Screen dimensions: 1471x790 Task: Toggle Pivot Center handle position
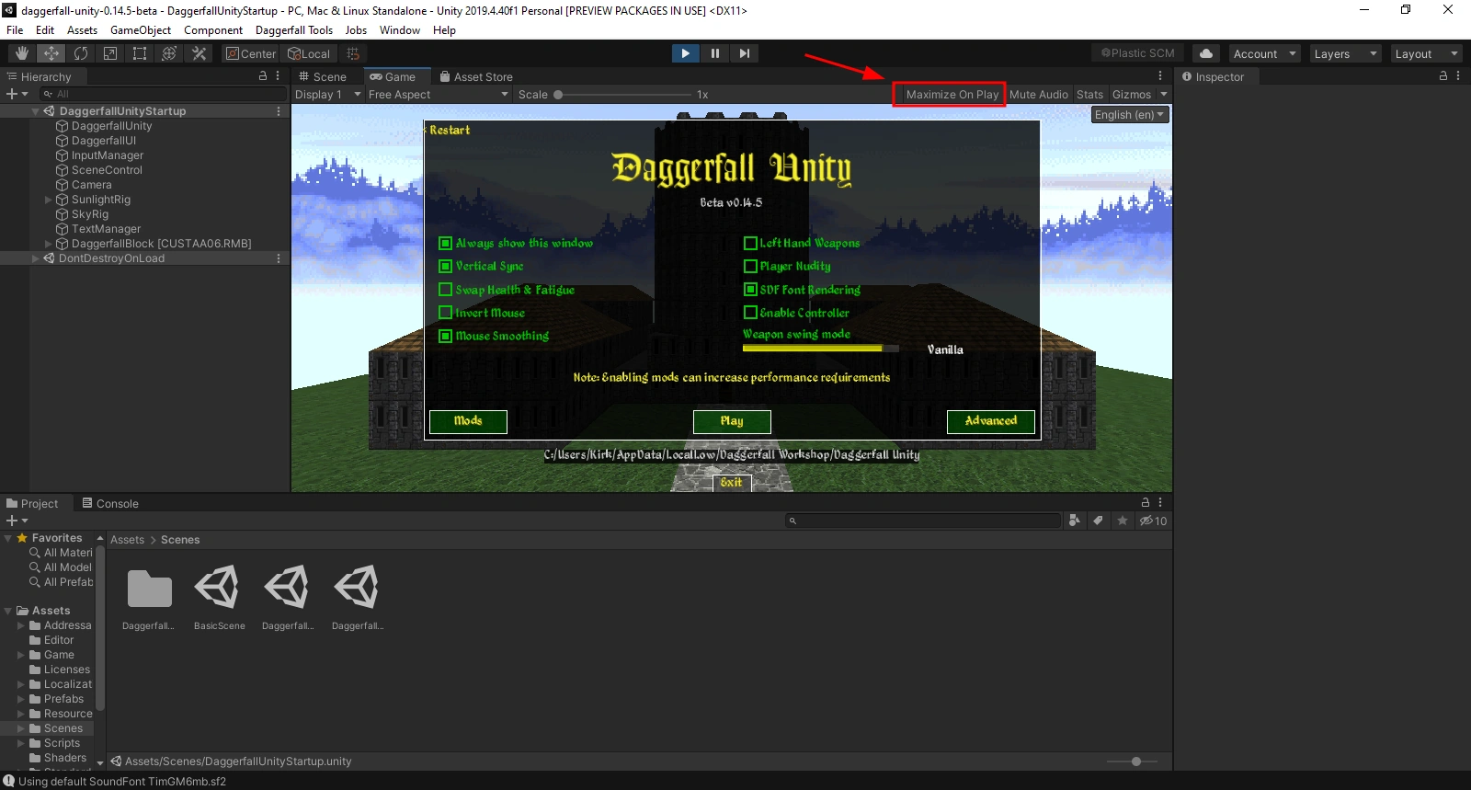tap(251, 53)
